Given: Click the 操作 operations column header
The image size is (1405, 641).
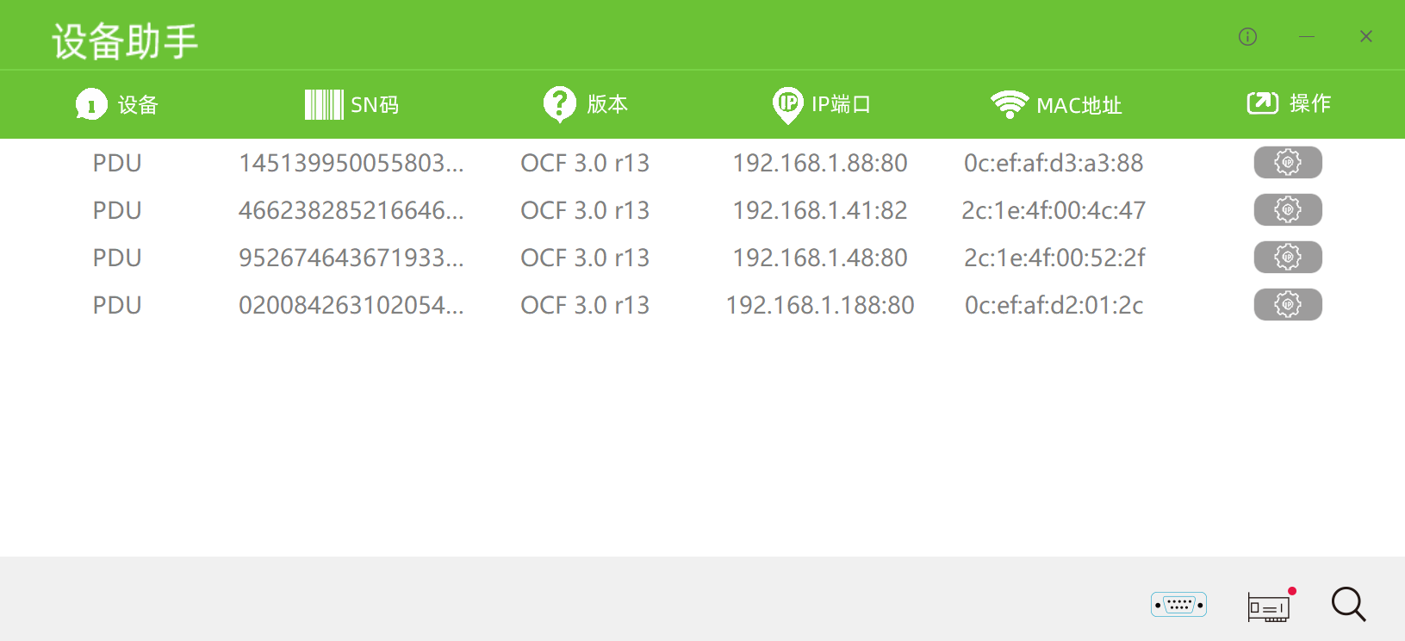Looking at the screenshot, I should click(x=1289, y=103).
